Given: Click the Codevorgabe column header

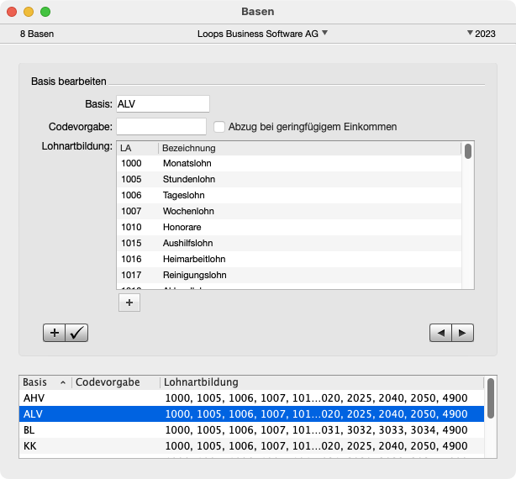Looking at the screenshot, I should click(115, 382).
